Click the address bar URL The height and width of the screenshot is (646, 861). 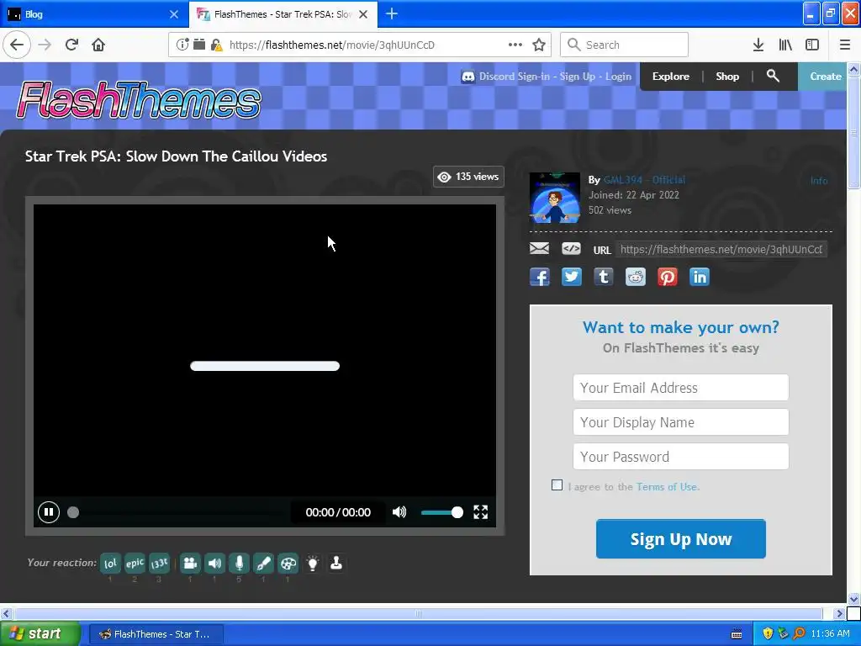[x=331, y=45]
